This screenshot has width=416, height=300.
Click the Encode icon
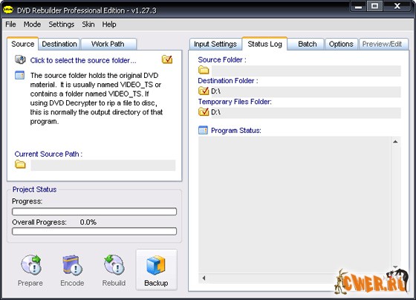point(72,264)
